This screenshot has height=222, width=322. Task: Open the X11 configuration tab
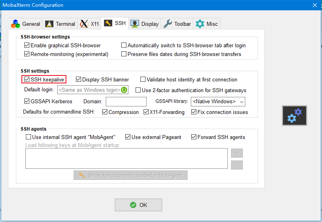89,24
